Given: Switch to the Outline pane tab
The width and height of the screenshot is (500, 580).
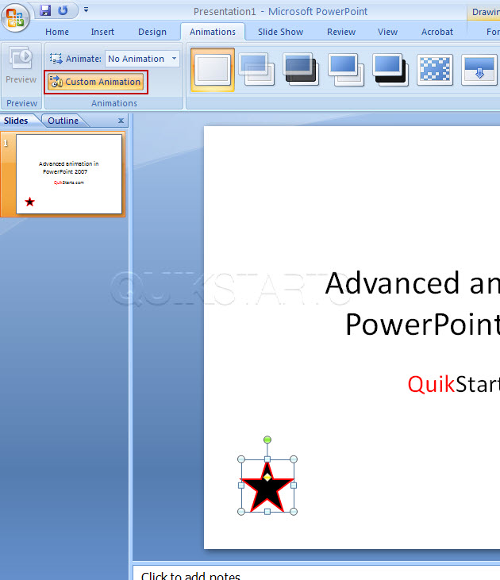Looking at the screenshot, I should click(x=63, y=121).
